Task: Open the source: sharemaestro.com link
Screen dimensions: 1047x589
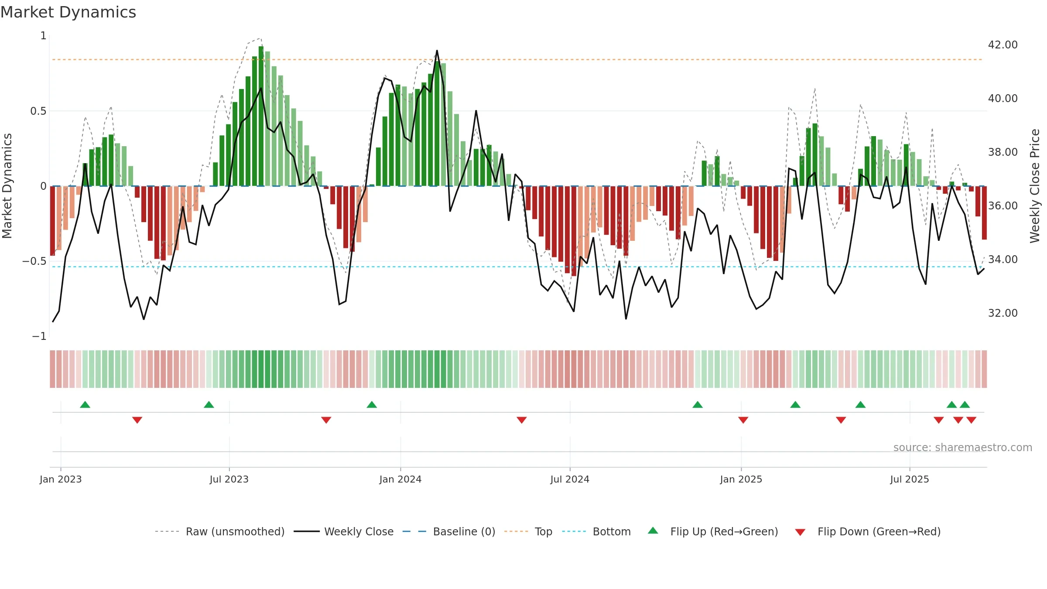Action: coord(963,447)
